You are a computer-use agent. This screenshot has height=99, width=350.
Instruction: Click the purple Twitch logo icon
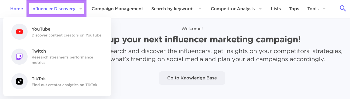(x=19, y=57)
